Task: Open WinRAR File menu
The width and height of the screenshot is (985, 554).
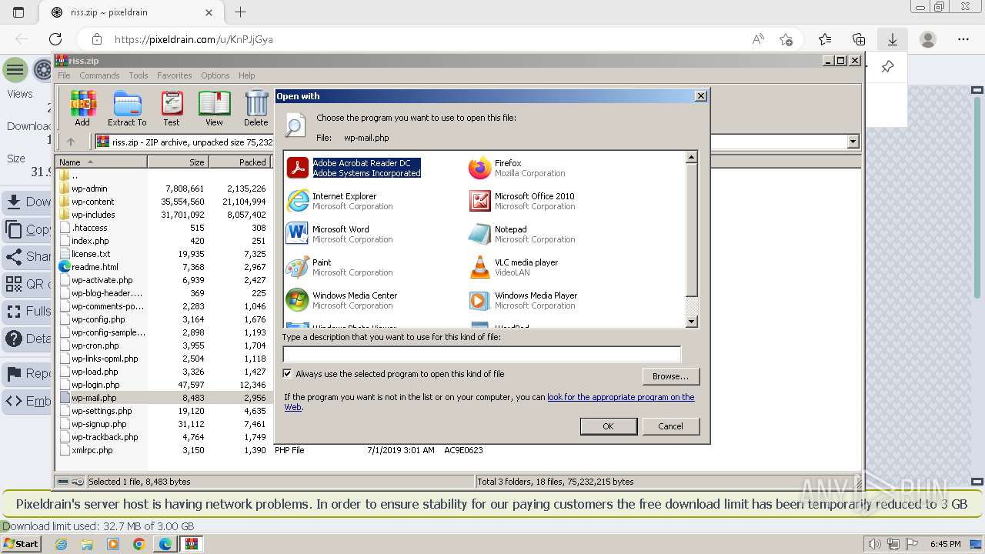Action: pyautogui.click(x=64, y=75)
